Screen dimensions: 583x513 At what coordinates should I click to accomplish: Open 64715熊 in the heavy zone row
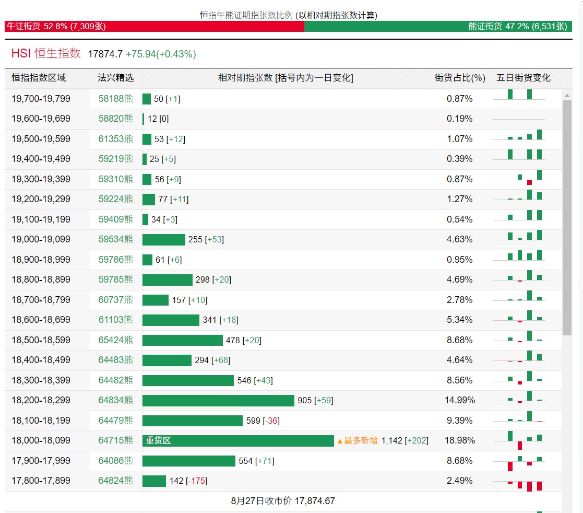pos(115,440)
